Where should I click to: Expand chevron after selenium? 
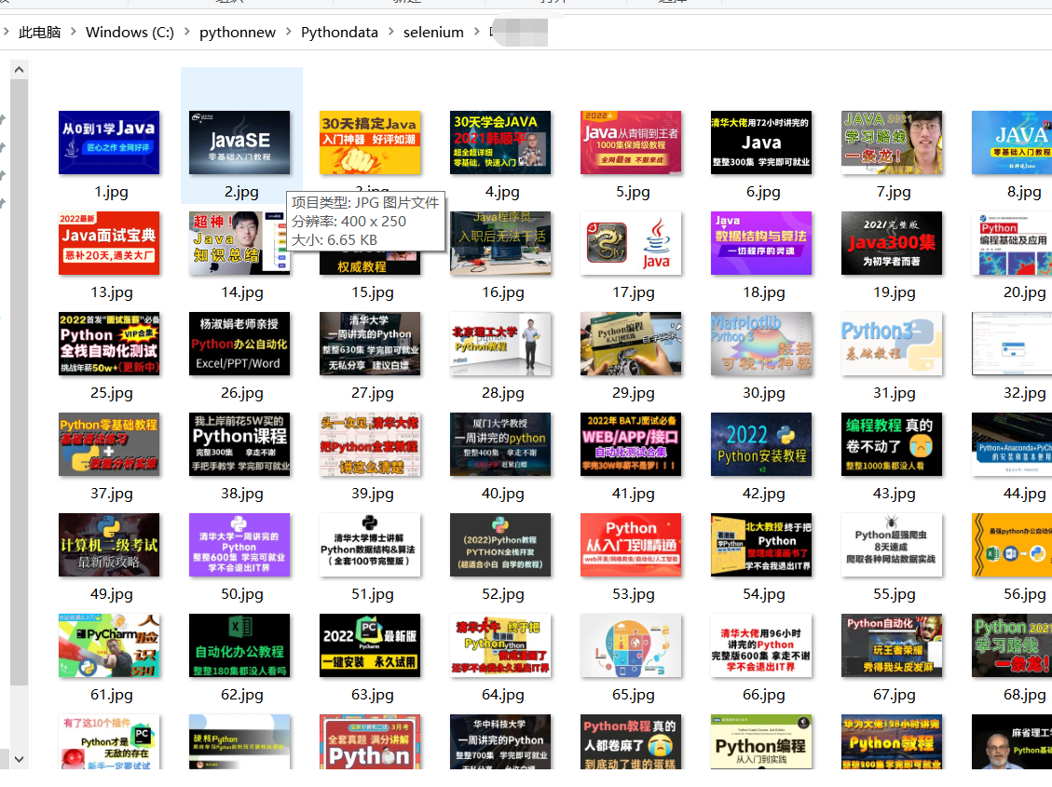click(x=476, y=32)
